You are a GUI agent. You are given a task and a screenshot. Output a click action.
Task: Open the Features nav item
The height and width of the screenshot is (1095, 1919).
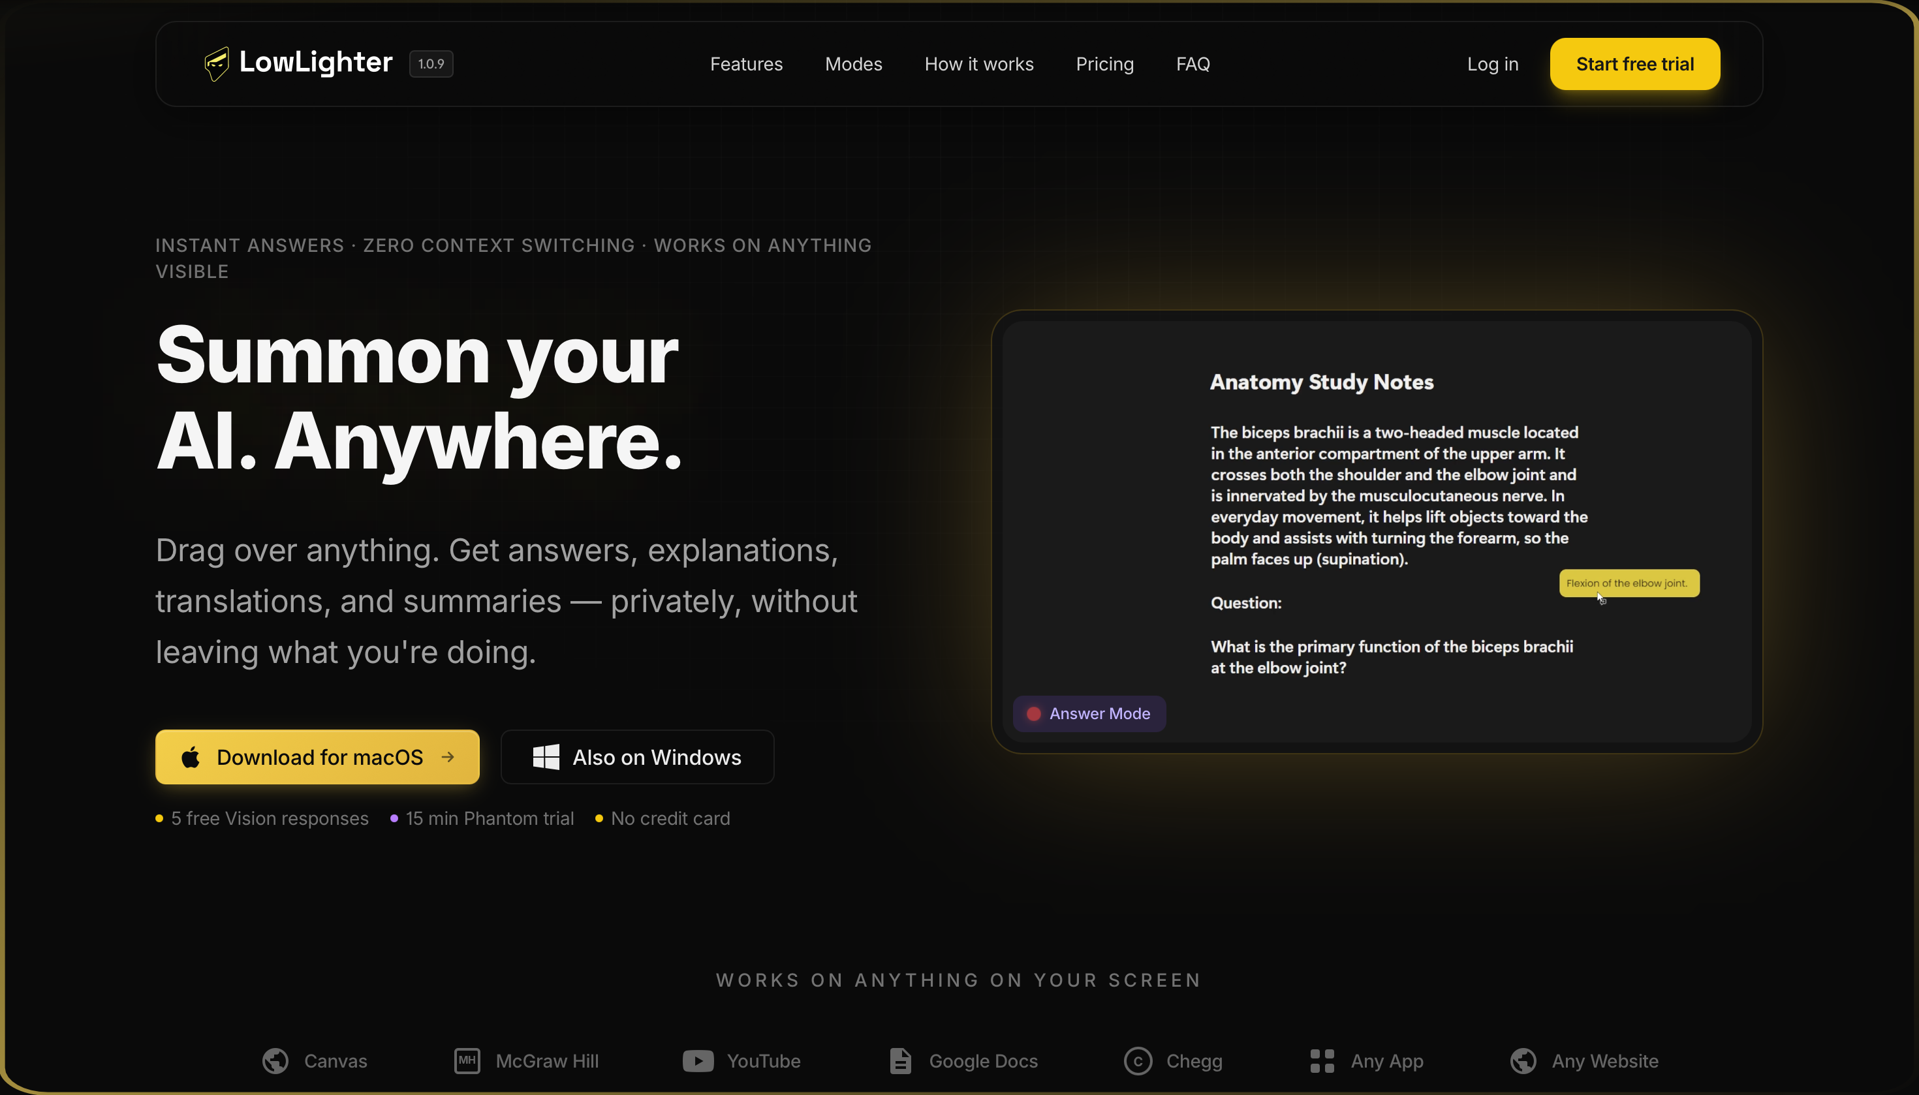pyautogui.click(x=746, y=64)
